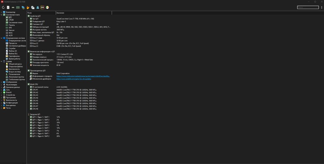This screenshot has width=324, height=164.
Task: Open the Процессы tree item
Action: click(x=13, y=43)
